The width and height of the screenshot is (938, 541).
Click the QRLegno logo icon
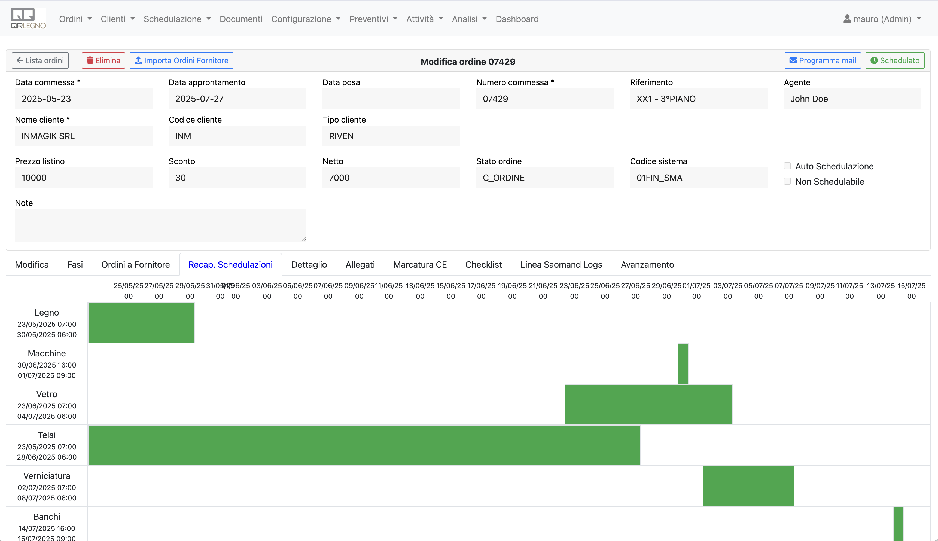click(x=28, y=19)
